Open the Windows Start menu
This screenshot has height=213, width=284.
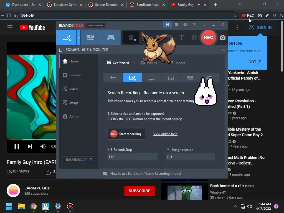click(9, 206)
